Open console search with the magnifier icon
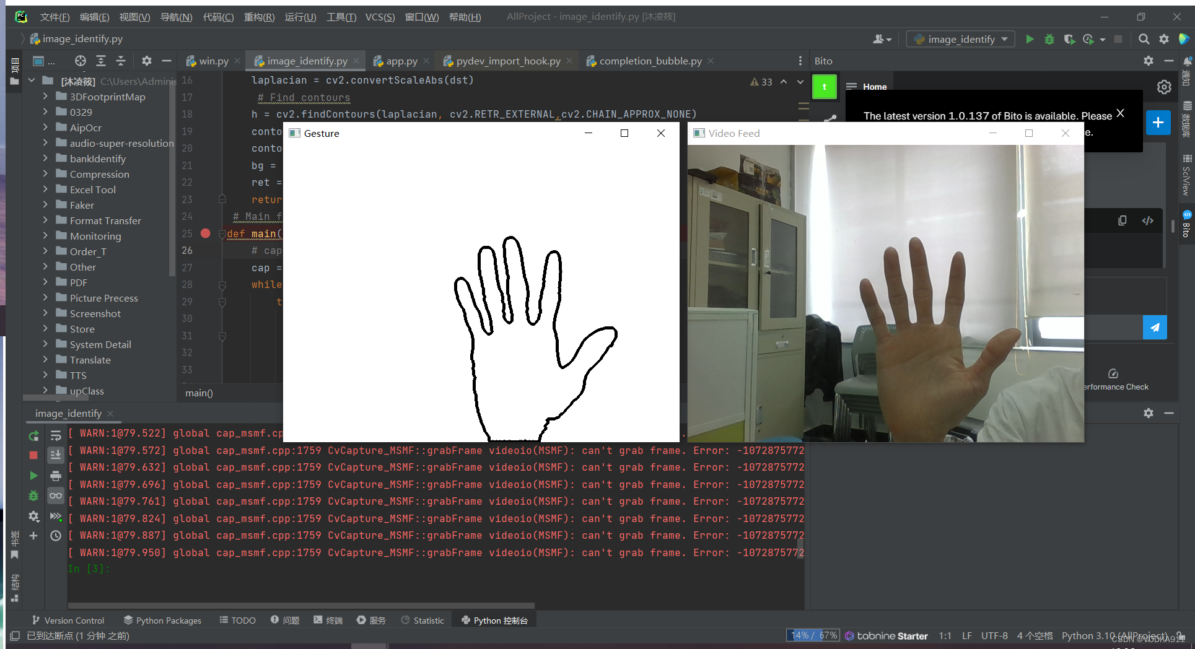 click(x=1144, y=38)
